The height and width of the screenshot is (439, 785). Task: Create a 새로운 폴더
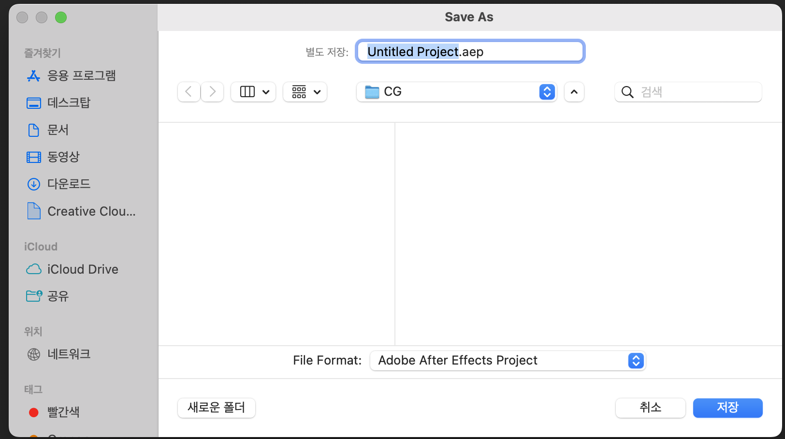pyautogui.click(x=216, y=408)
